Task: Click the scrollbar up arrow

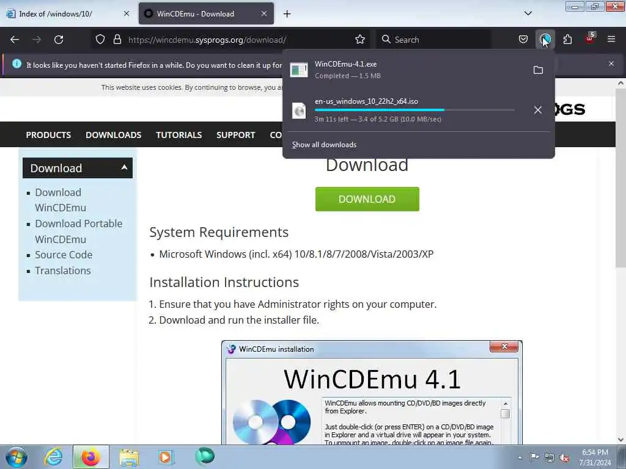Action: 620,83
